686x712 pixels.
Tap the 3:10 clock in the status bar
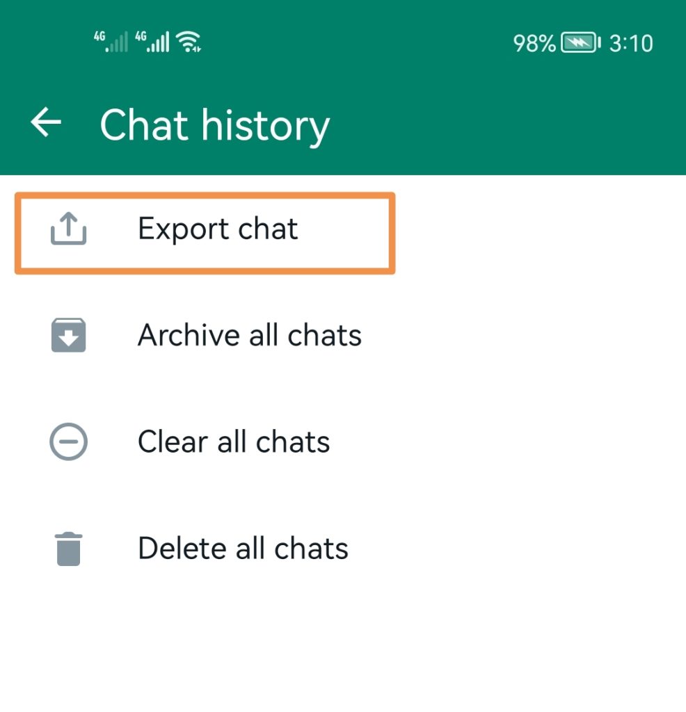[631, 44]
